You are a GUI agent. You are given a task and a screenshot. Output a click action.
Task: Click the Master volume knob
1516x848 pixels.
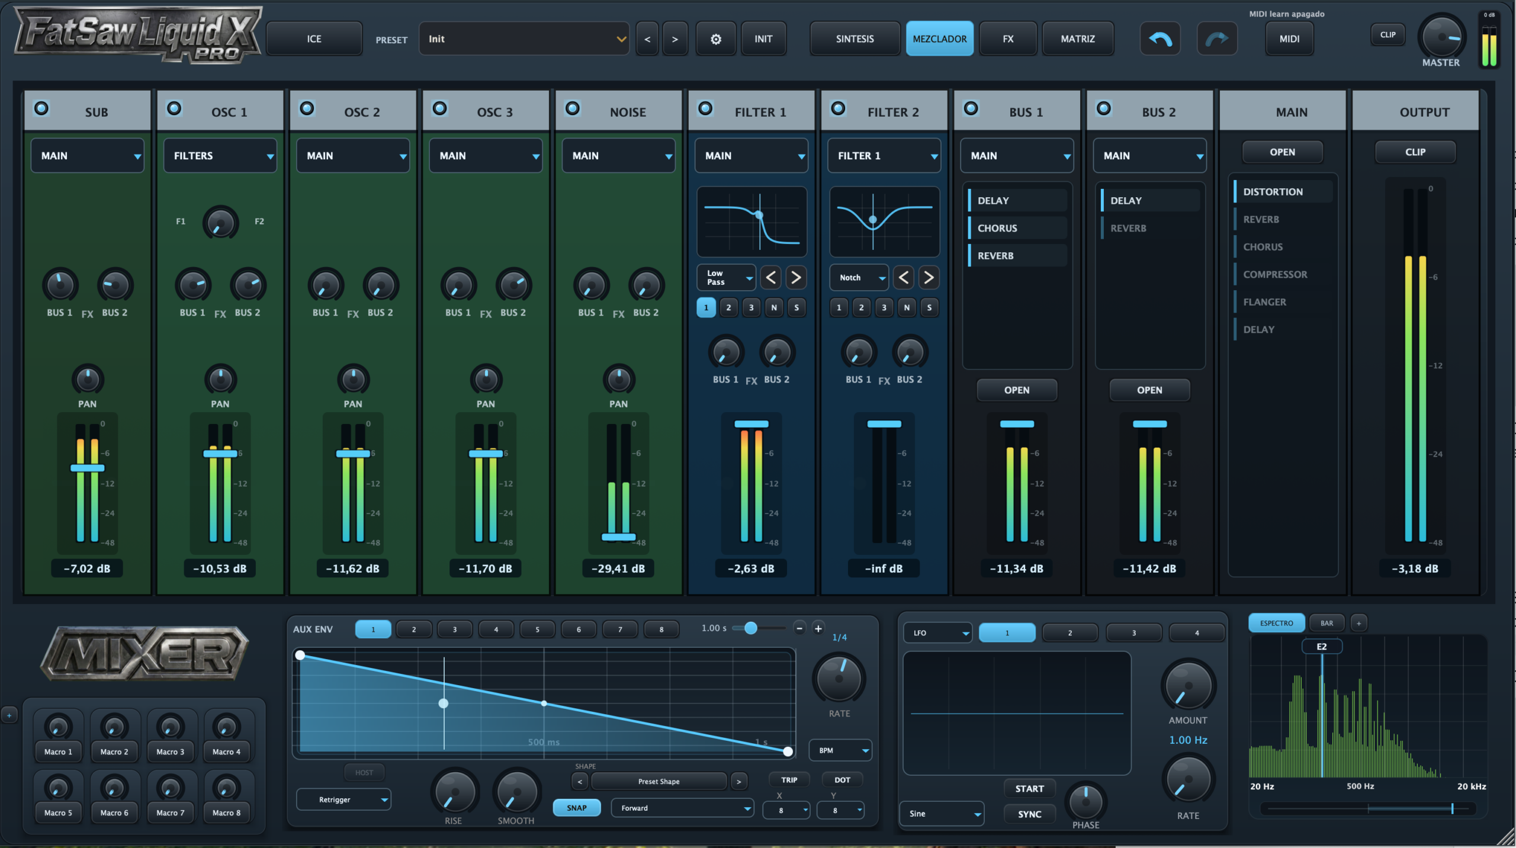[1441, 37]
